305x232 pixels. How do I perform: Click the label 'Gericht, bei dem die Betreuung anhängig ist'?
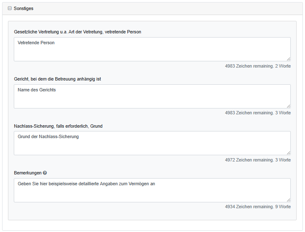[x=57, y=79]
